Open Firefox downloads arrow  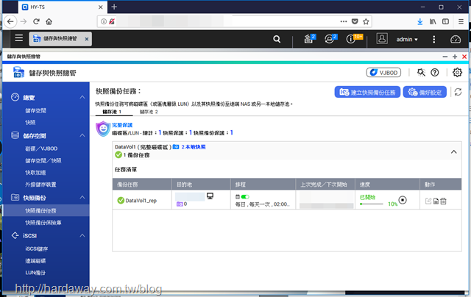click(x=420, y=21)
